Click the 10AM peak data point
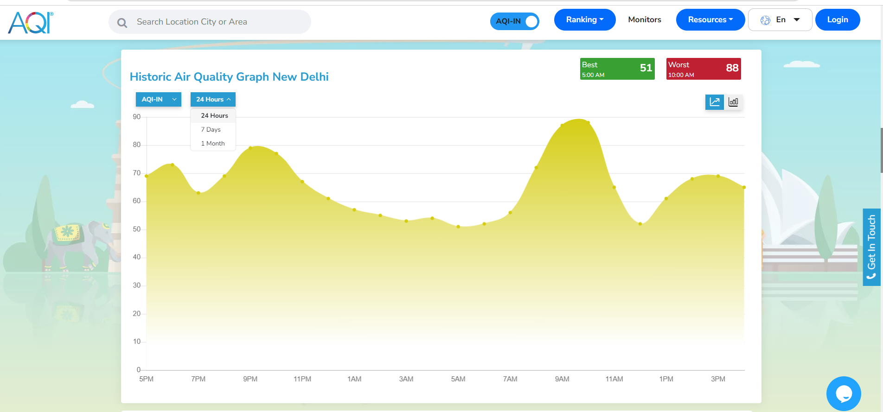The width and height of the screenshot is (883, 412). click(588, 123)
